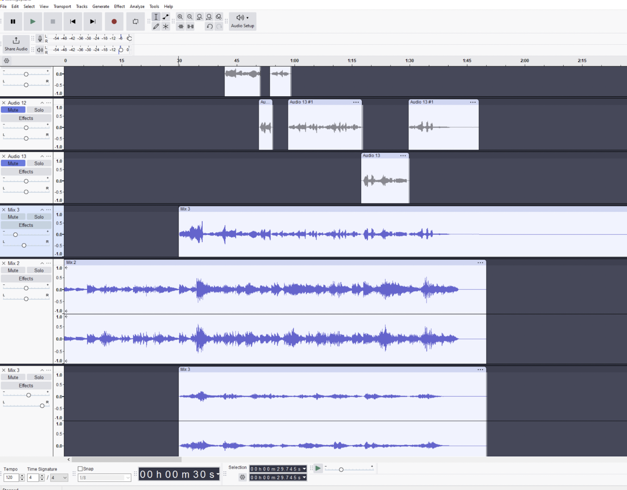Open the Tracks menu
This screenshot has height=490, width=627.
(x=82, y=7)
